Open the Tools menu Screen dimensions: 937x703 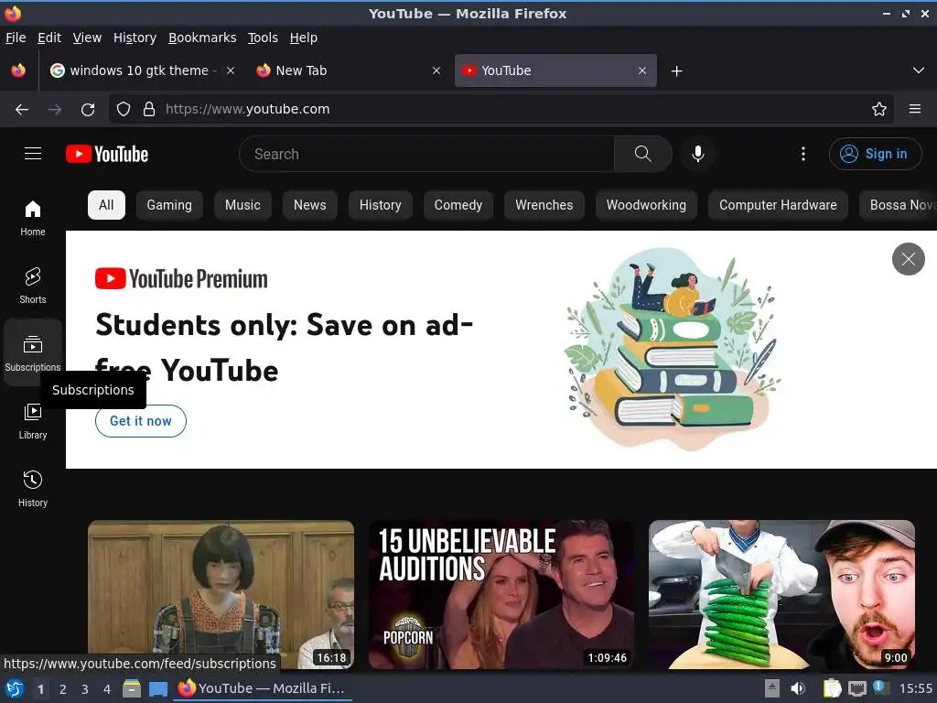(x=263, y=38)
